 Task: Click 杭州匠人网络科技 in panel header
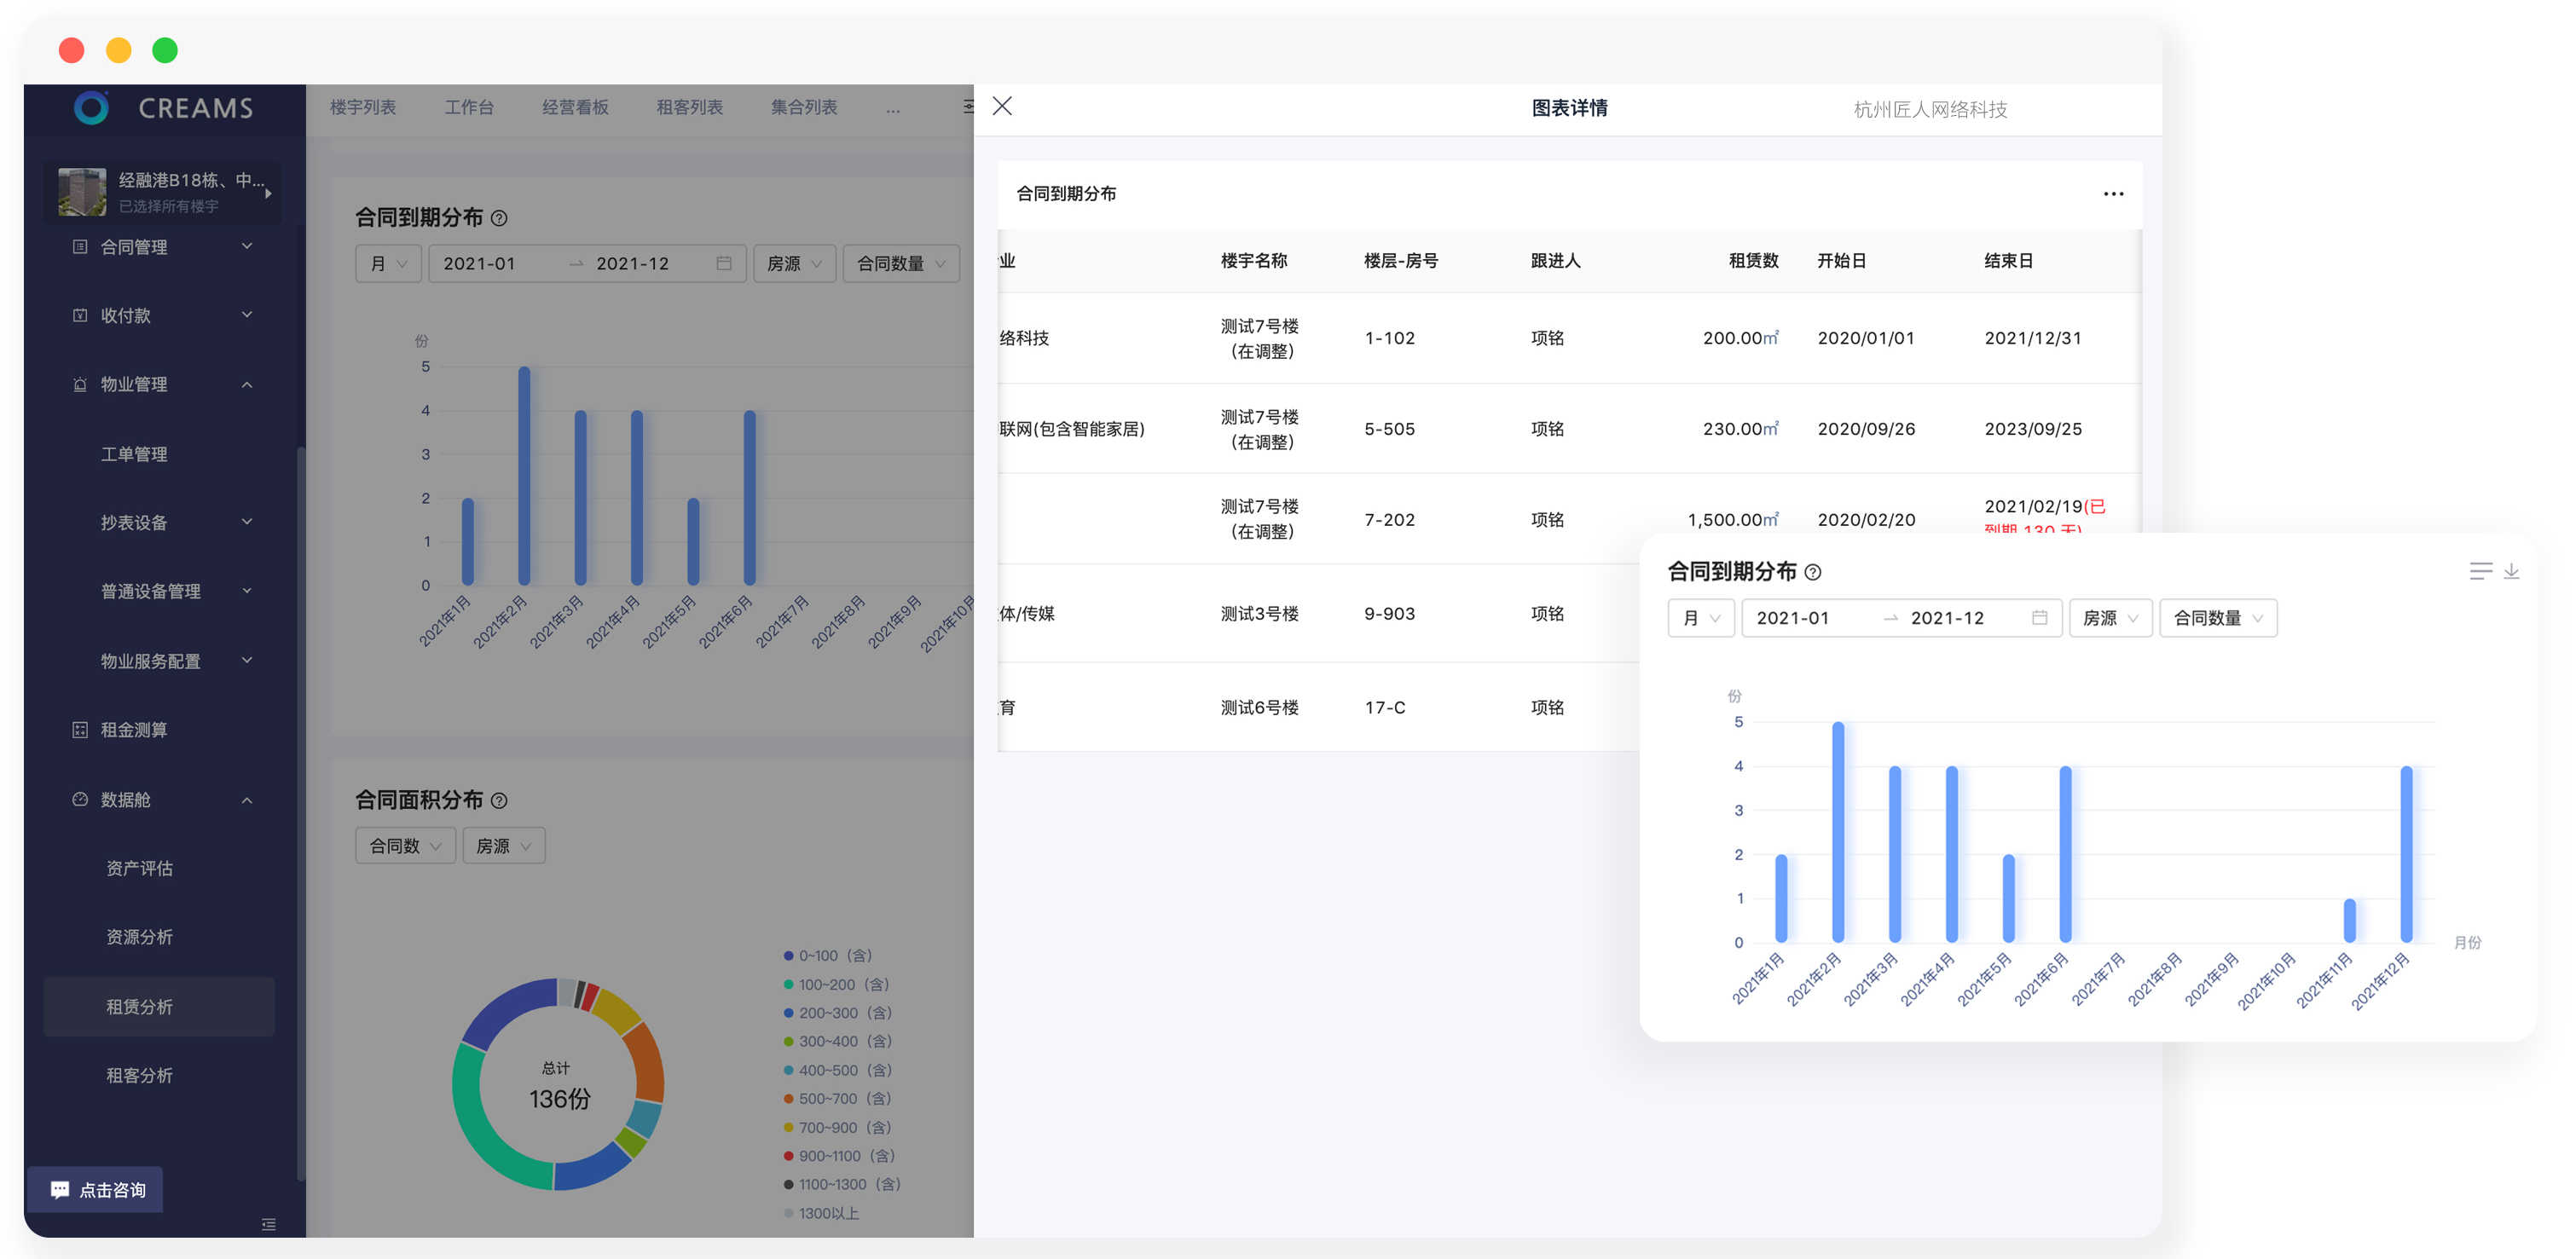coord(1930,109)
